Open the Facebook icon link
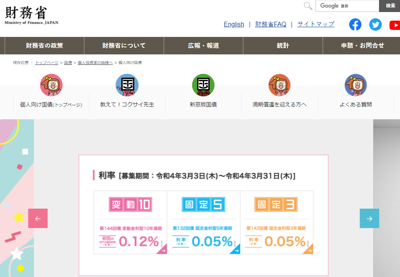Screen dimensions: 400x277 [x=355, y=24]
